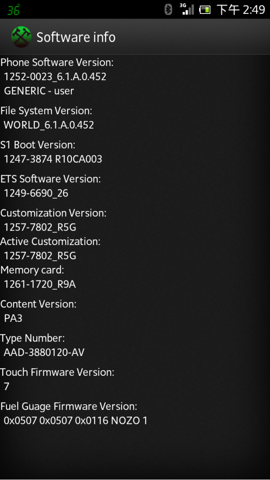Image resolution: width=270 pixels, height=480 pixels.
Task: Tap the Bluetooth status bar icon
Action: [x=168, y=9]
